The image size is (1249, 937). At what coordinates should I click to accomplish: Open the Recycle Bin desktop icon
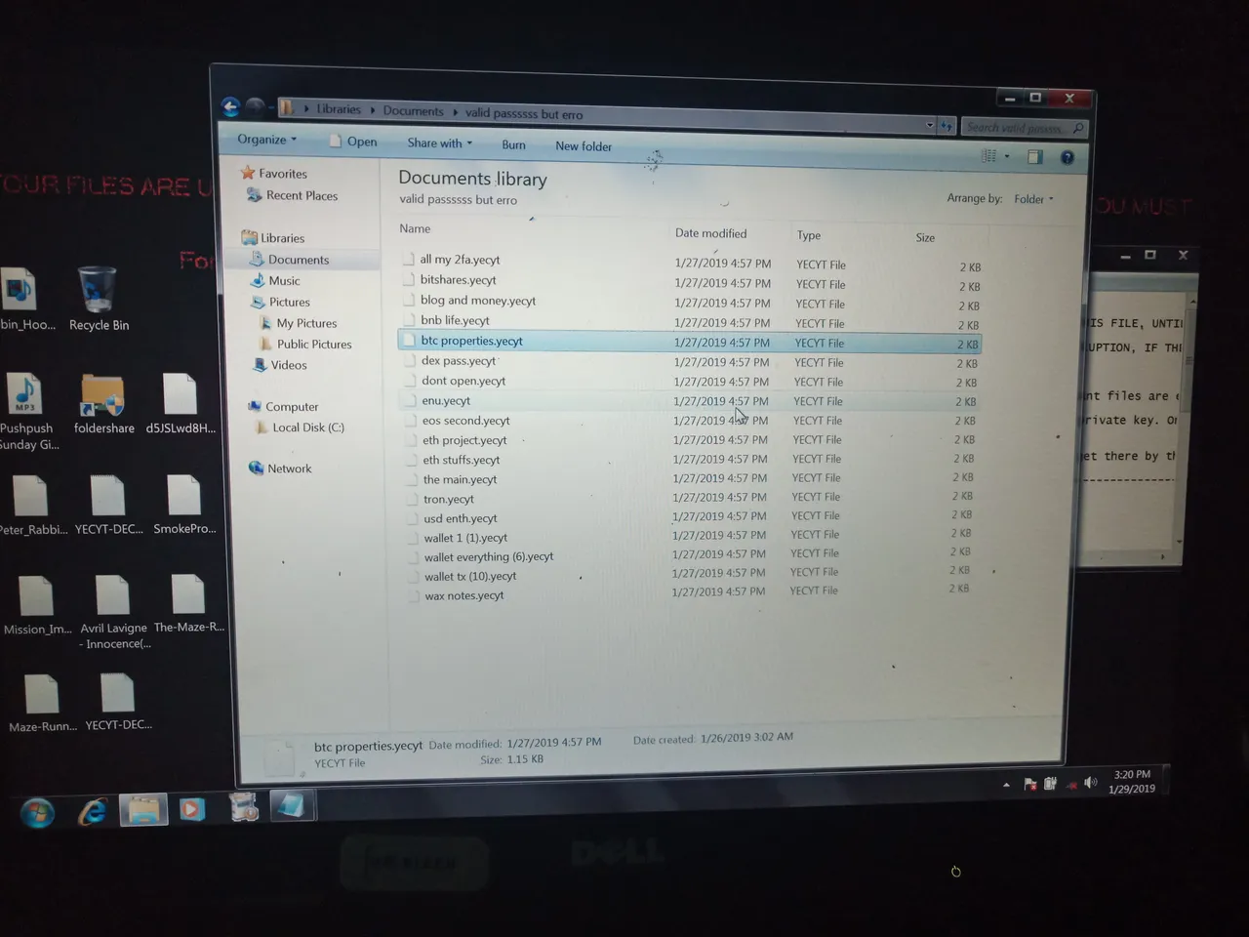98,298
